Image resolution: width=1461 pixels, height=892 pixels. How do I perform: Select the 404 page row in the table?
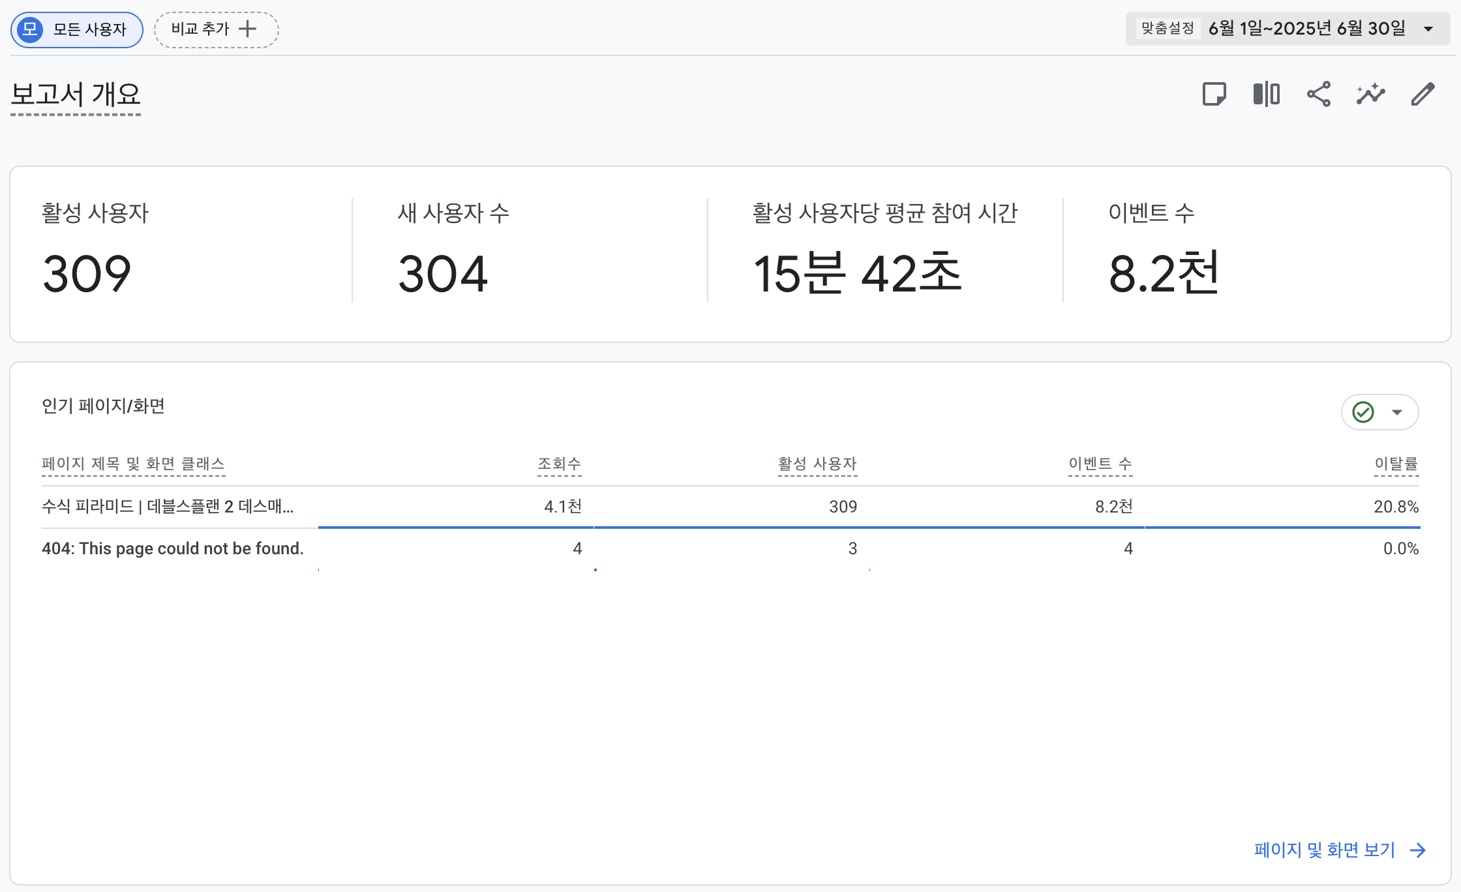tap(172, 548)
